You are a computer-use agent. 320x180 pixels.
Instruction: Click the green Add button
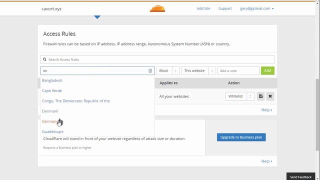(267, 70)
